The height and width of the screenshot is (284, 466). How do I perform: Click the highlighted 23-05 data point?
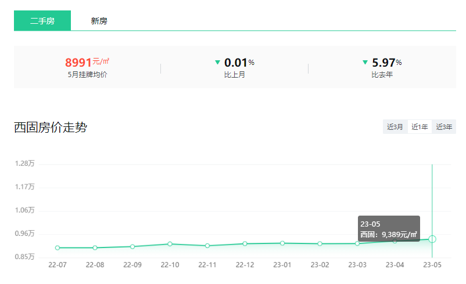(432, 239)
